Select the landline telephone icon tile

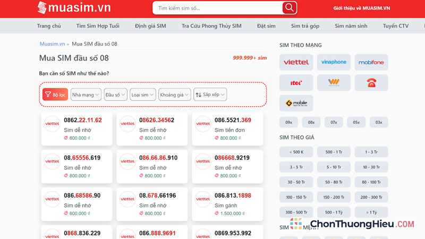(371, 83)
